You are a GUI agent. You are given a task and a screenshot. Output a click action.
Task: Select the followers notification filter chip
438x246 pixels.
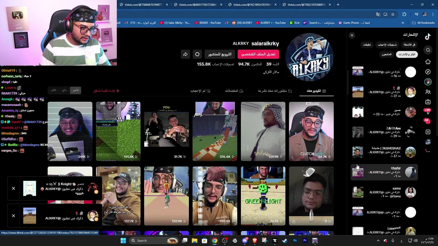pos(387,54)
